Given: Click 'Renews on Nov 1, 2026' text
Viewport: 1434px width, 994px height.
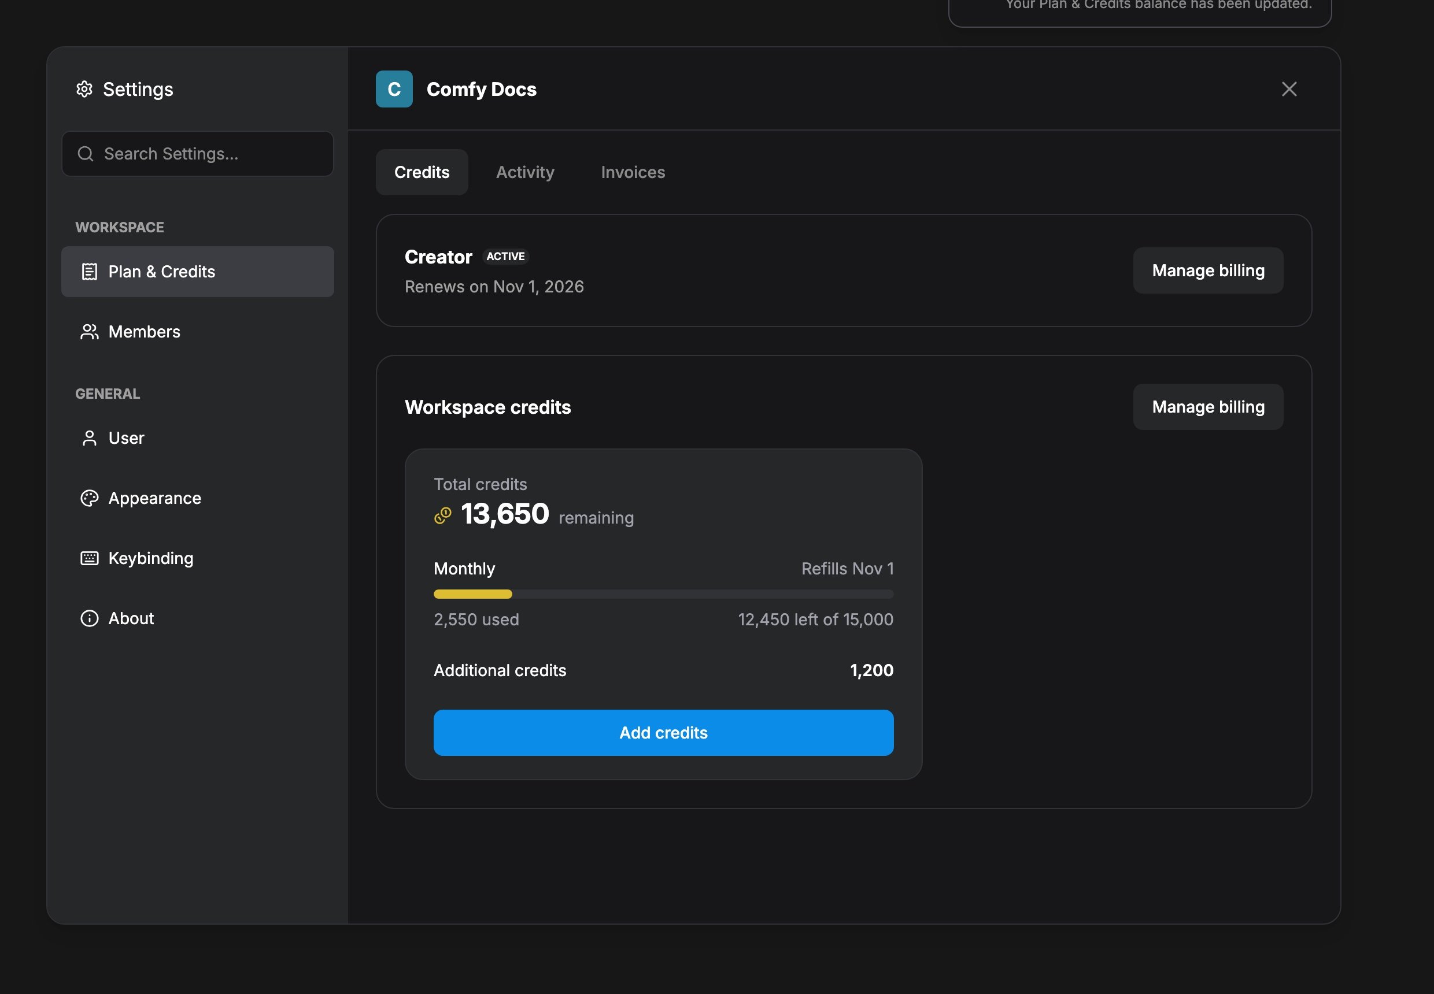Looking at the screenshot, I should pos(494,287).
